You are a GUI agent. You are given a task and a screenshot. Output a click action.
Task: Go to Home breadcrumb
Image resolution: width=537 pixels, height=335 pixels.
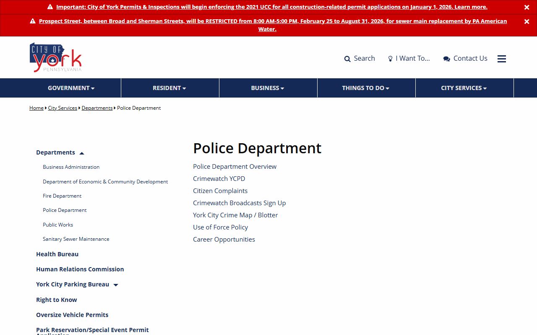[36, 108]
